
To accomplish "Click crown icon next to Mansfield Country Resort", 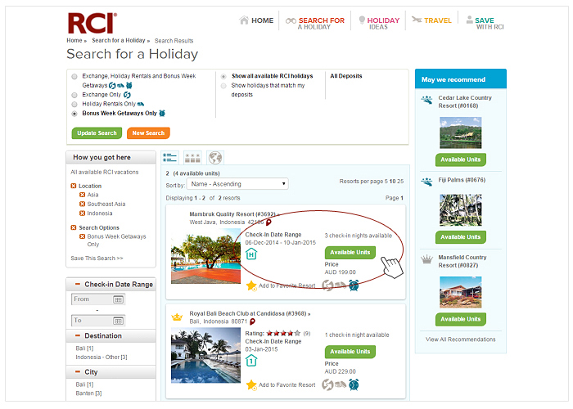I will coord(426,259).
